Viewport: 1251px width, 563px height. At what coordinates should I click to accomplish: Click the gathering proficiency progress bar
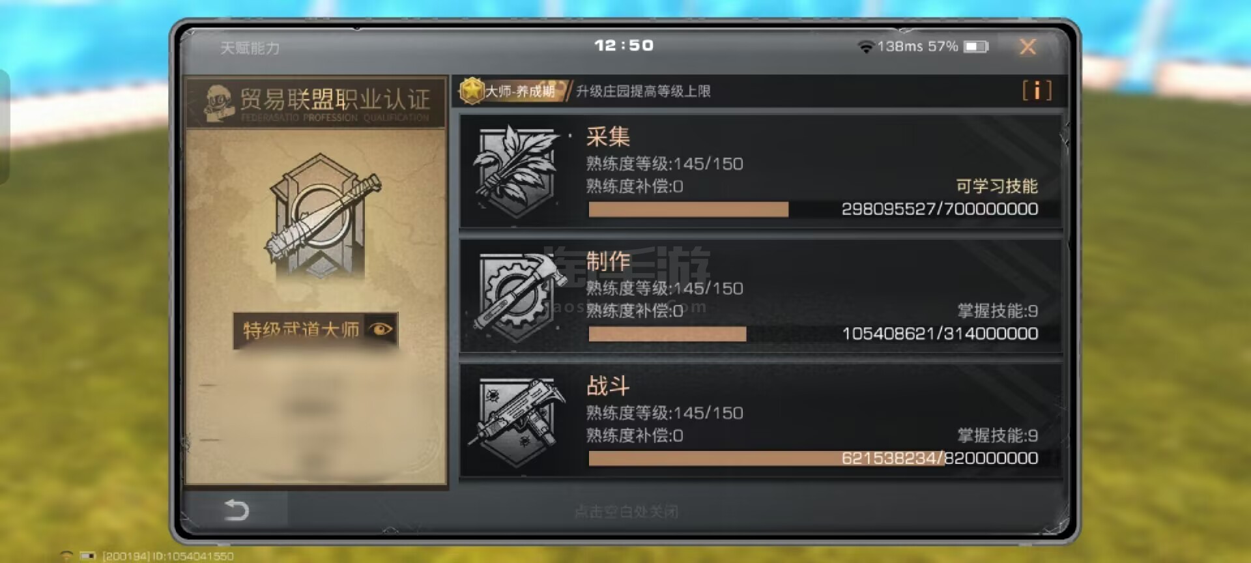tap(813, 209)
